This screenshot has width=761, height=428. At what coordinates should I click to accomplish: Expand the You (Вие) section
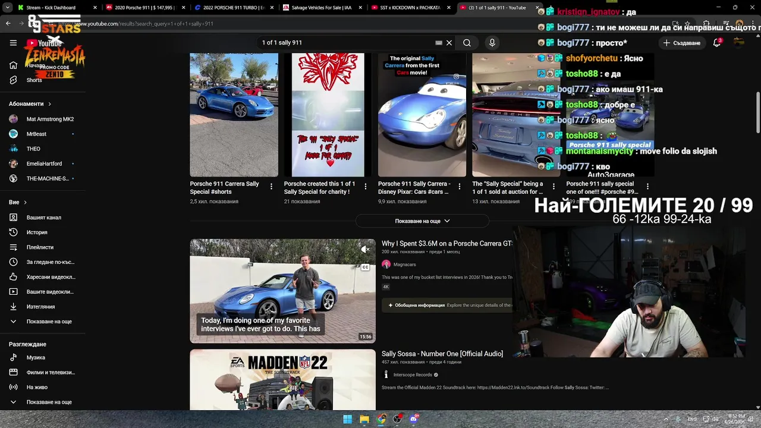(18, 202)
